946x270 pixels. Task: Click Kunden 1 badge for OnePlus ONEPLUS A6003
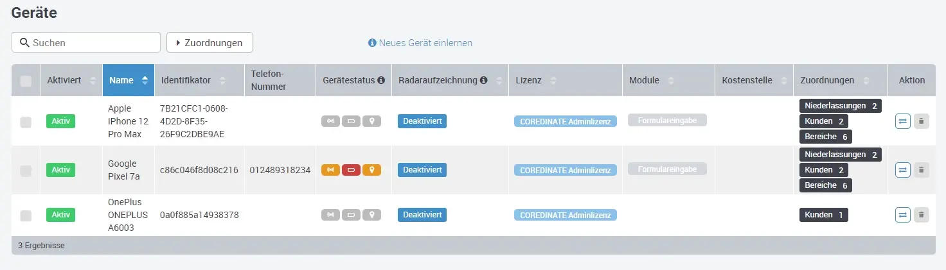(824, 215)
